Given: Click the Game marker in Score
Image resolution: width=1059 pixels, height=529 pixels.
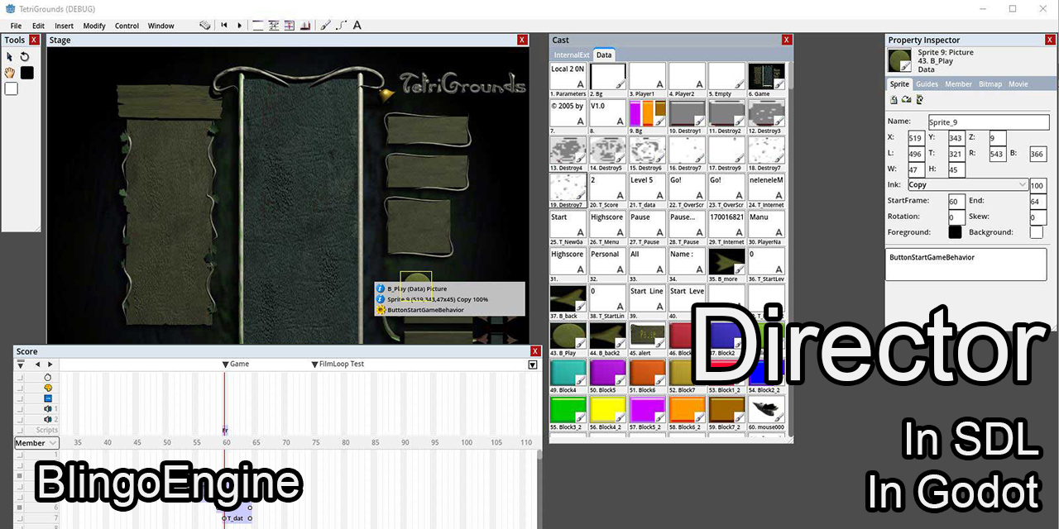Looking at the screenshot, I should [x=236, y=364].
